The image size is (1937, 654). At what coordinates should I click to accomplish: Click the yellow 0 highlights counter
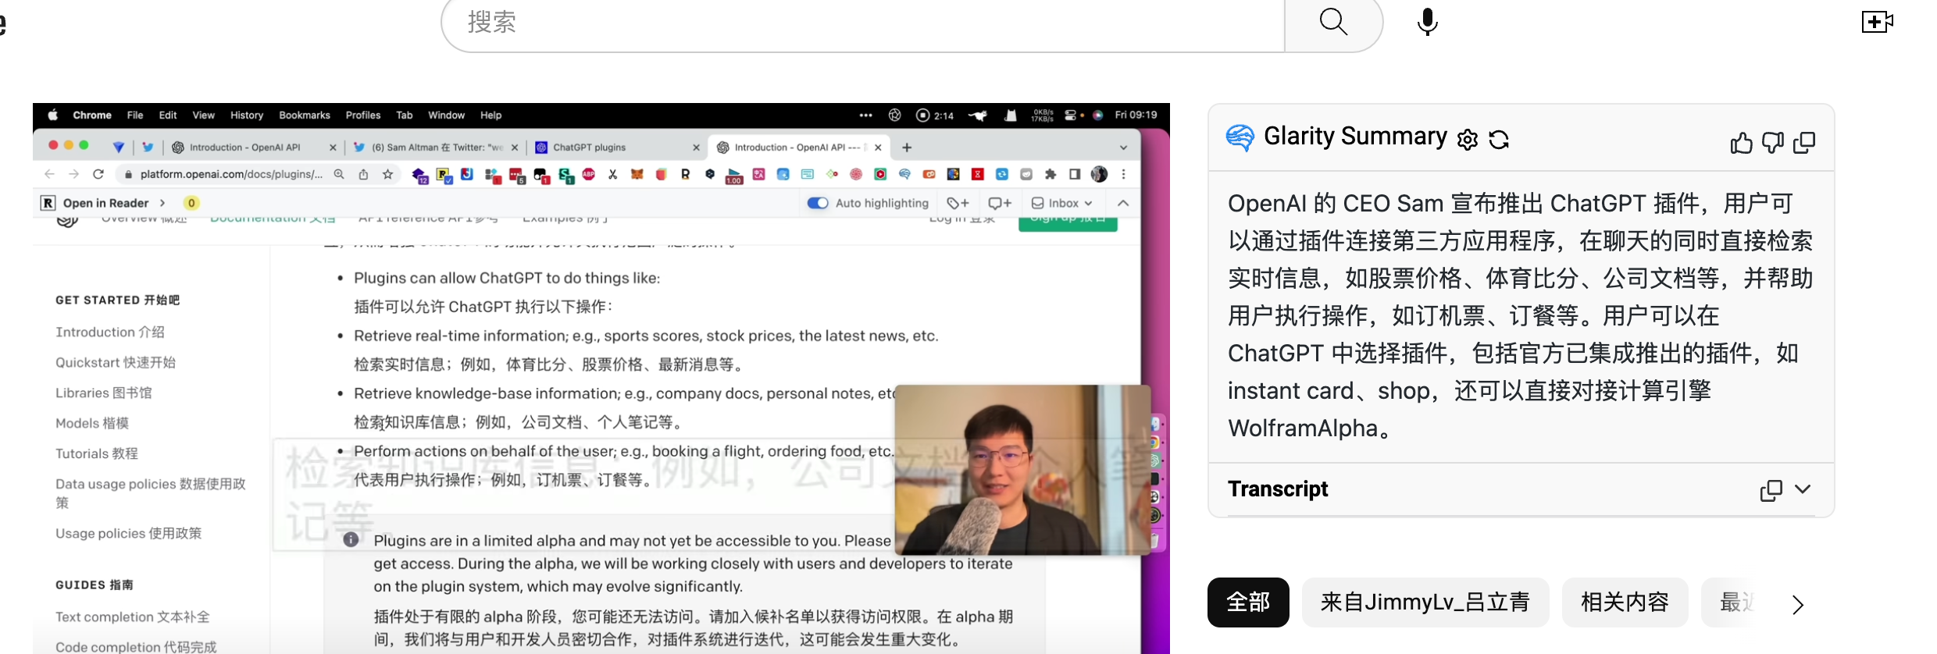point(191,203)
